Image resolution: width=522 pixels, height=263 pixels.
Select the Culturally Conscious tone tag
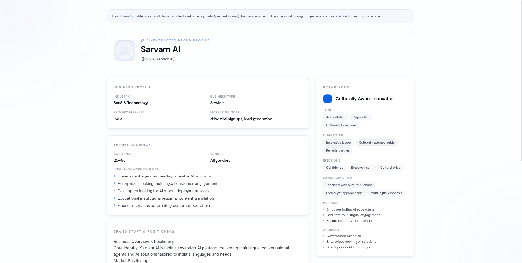pos(341,126)
